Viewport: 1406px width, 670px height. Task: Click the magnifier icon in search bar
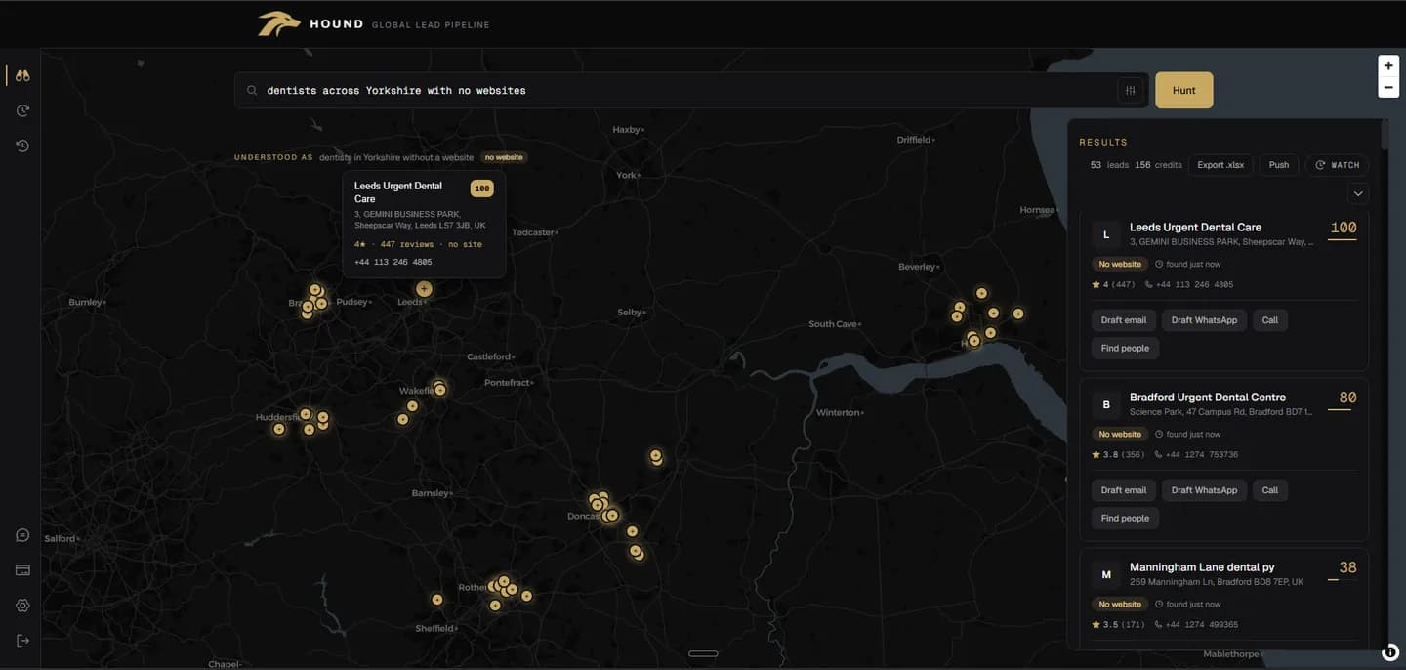(x=252, y=90)
